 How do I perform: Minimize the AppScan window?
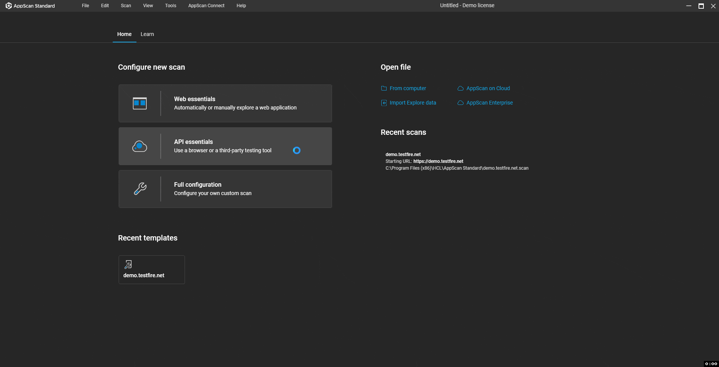[x=689, y=6]
